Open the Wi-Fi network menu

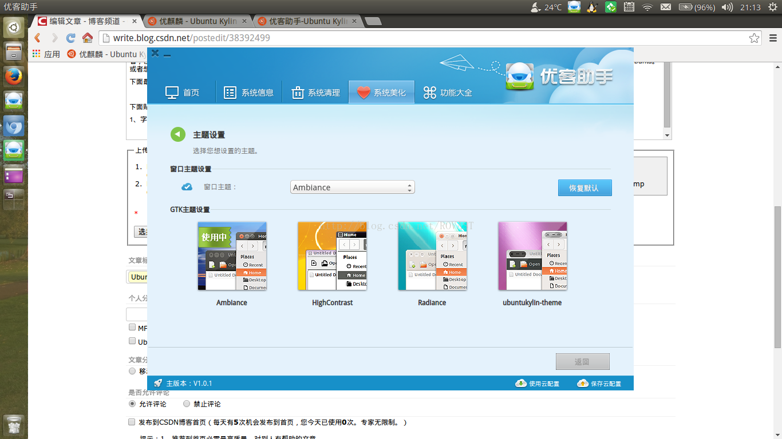(647, 7)
